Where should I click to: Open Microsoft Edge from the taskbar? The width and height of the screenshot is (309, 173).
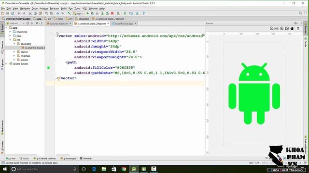pyautogui.click(x=94, y=169)
